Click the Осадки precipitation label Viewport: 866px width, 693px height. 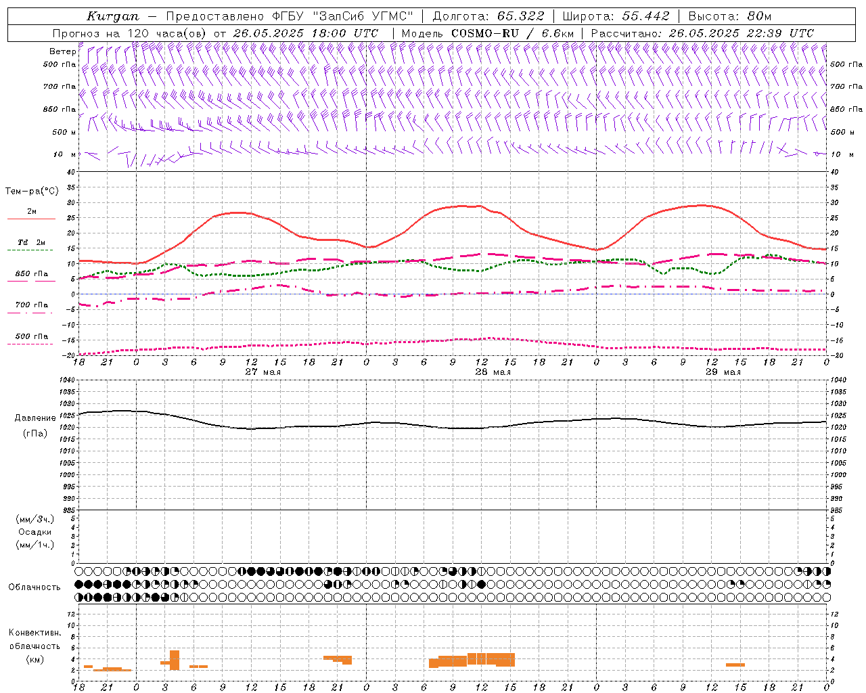35,532
